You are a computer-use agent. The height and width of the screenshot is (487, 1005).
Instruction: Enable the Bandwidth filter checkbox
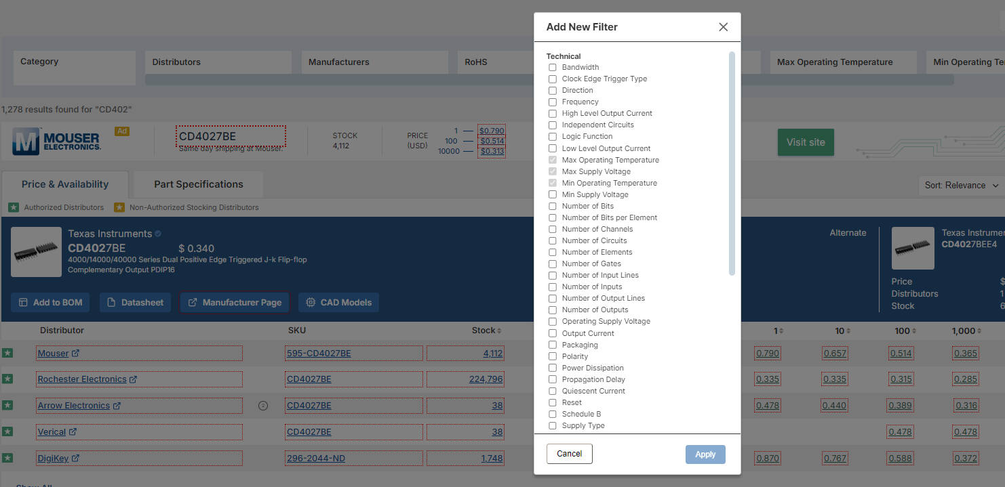tap(552, 67)
